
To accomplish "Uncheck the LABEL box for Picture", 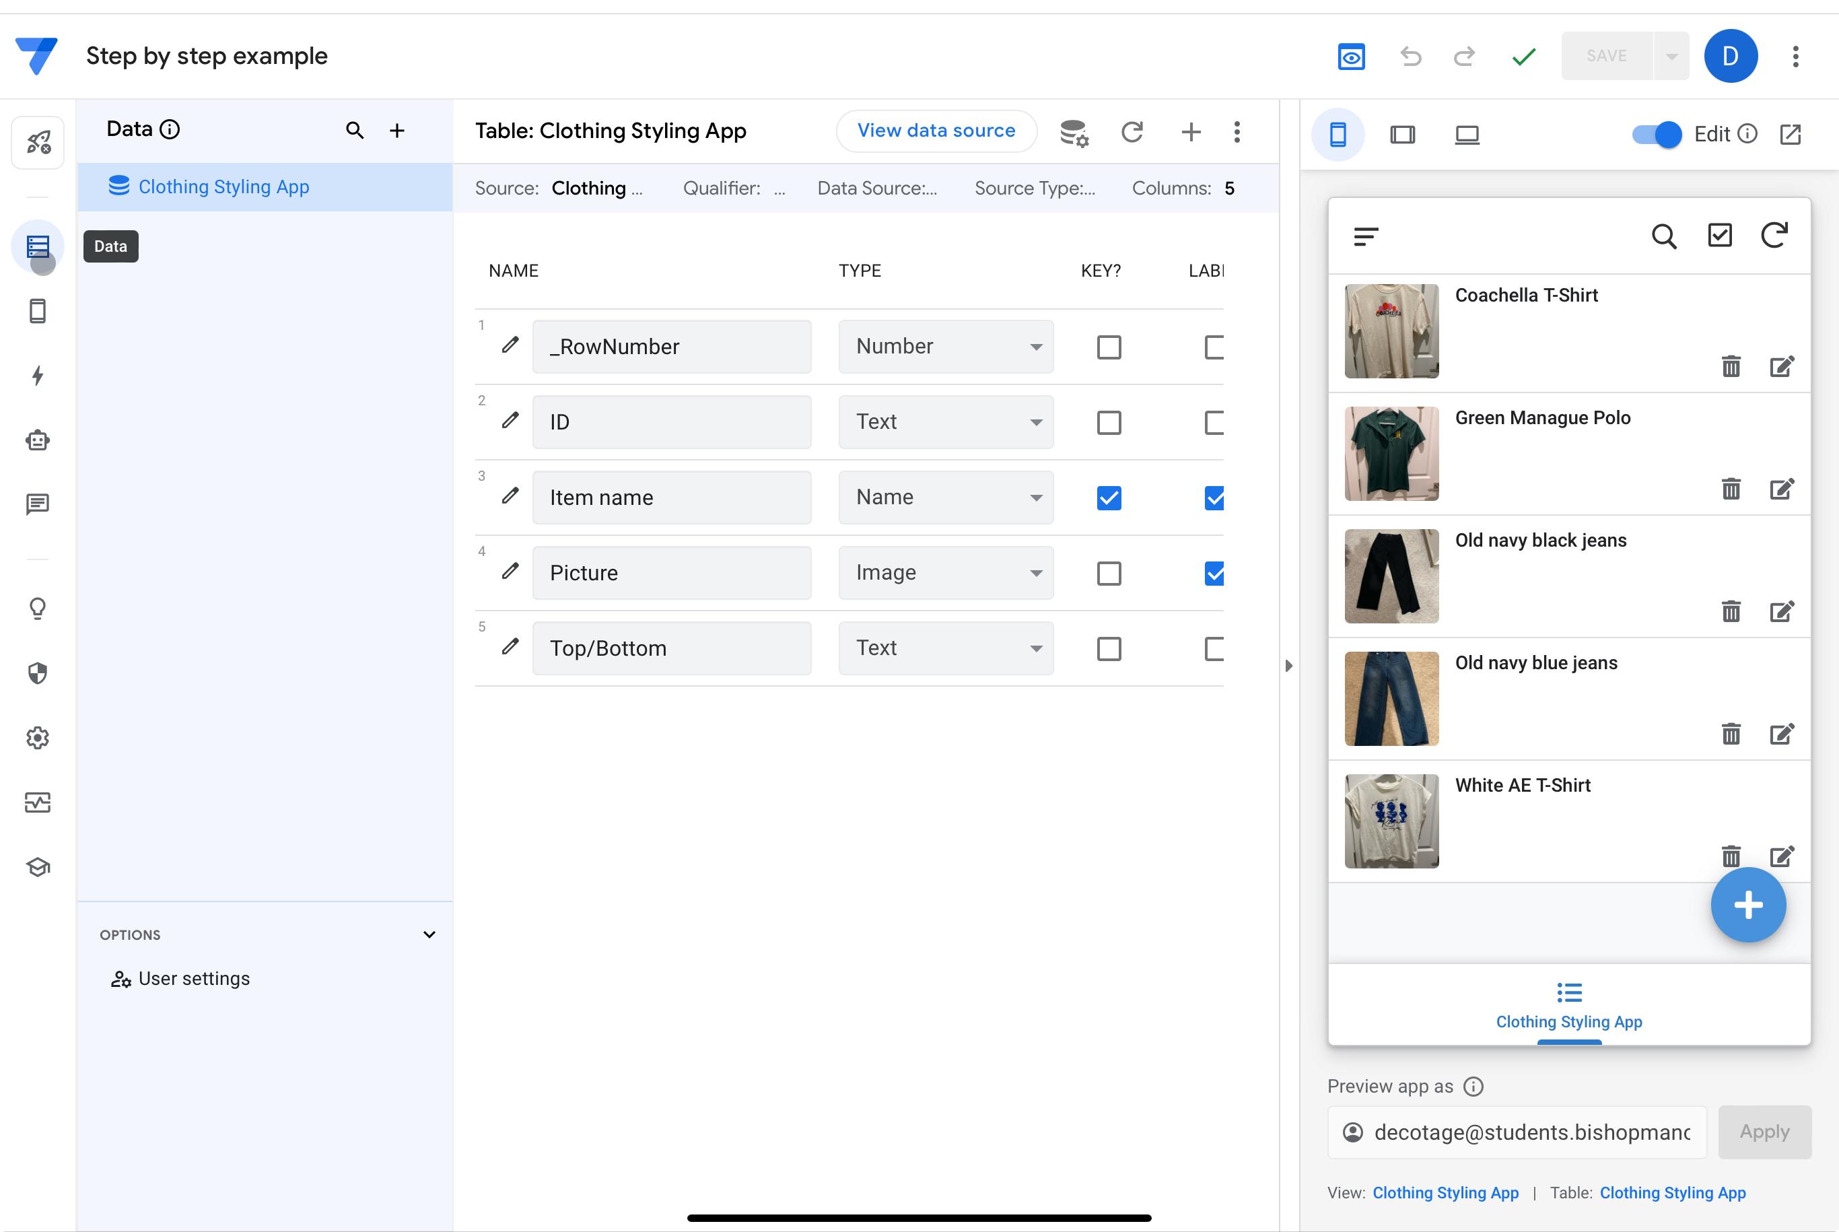I will tap(1214, 574).
